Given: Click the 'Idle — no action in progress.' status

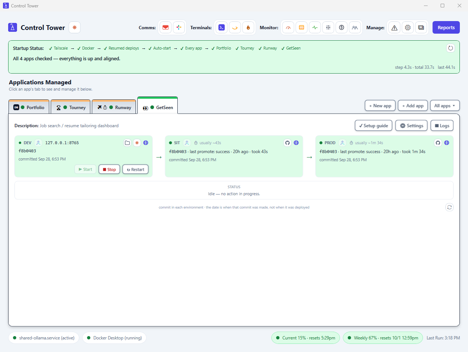Looking at the screenshot, I should [x=234, y=194].
